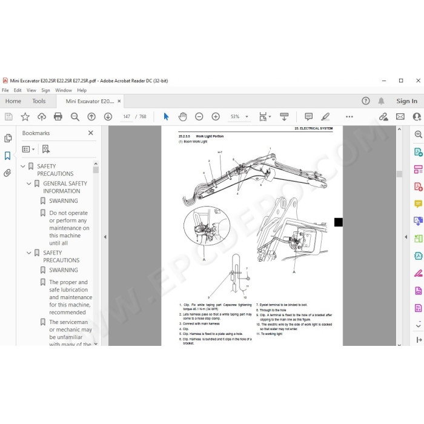Screen dimensions: 424x424
Task: Click the bookmarks panel scrollbar thumb
Action: pos(96,170)
